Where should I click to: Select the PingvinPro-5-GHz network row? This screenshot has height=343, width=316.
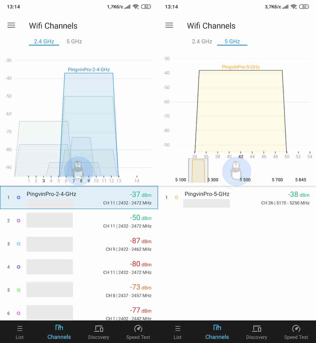pos(237,197)
